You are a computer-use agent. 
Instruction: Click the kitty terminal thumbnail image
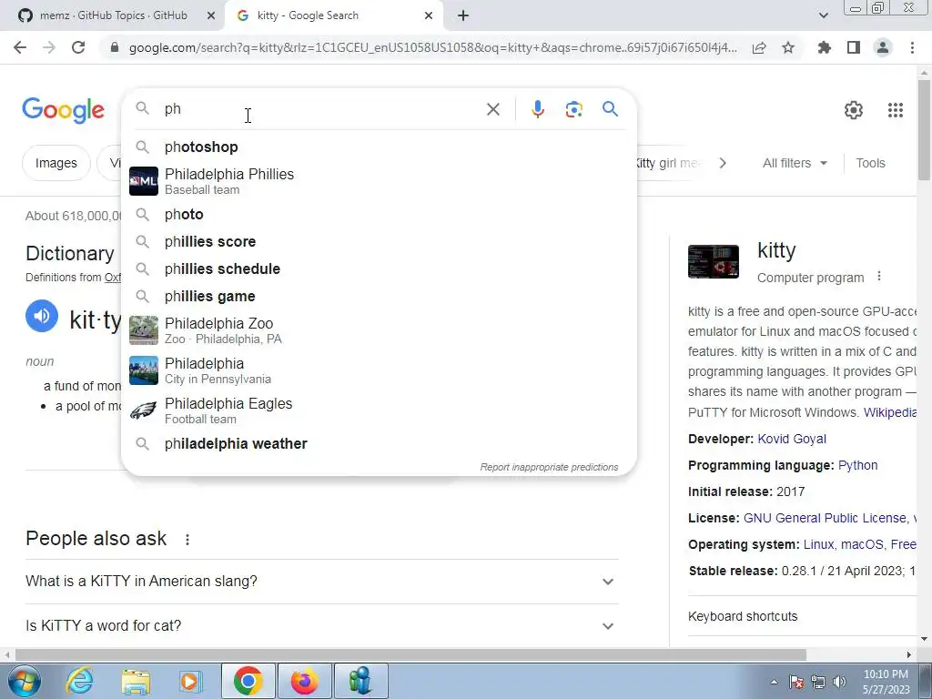pos(714,261)
